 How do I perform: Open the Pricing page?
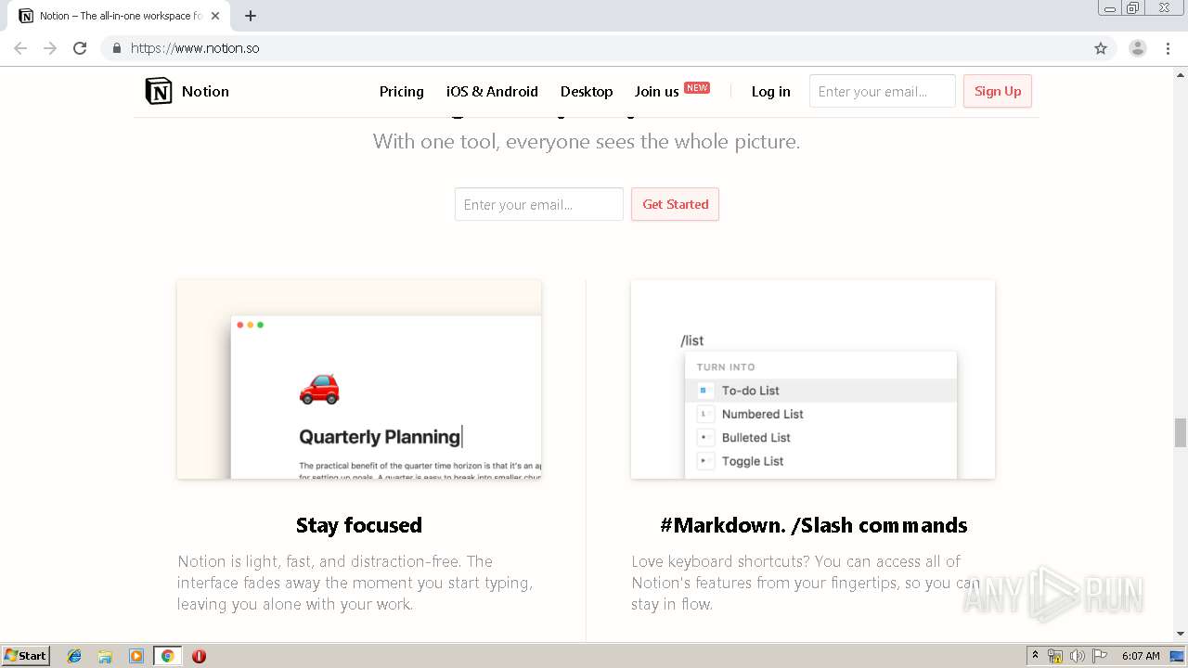(402, 91)
